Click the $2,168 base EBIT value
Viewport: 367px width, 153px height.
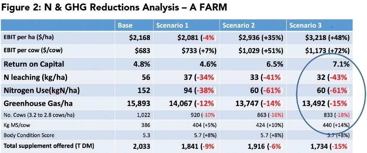tap(139, 38)
